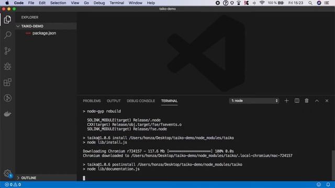Image resolution: width=335 pixels, height=188 pixels.
Task: Open the question mark help icon in menu bar
Action: coord(226,3)
